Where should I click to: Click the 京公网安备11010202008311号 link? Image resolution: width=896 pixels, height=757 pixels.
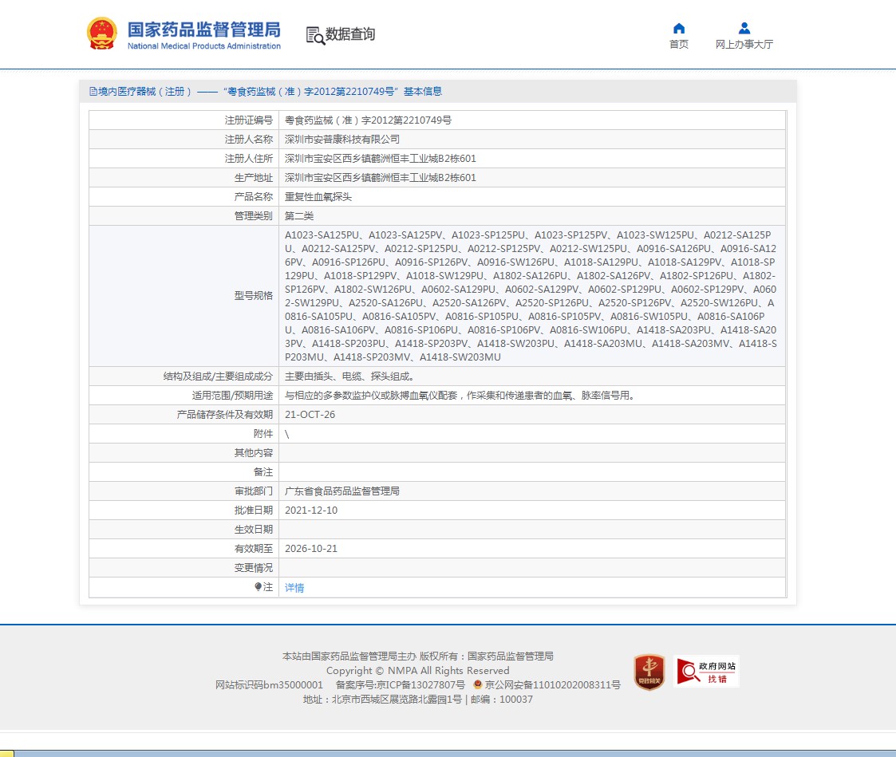[553, 684]
